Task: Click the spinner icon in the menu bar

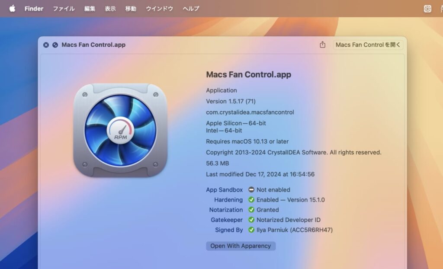Action: pyautogui.click(x=427, y=8)
